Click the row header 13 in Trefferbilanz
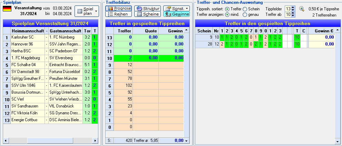 [109, 38]
